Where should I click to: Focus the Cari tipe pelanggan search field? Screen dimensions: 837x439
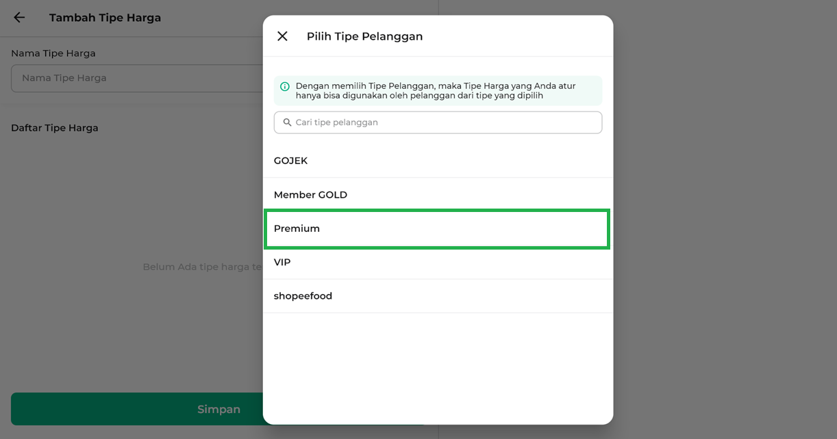coord(445,122)
